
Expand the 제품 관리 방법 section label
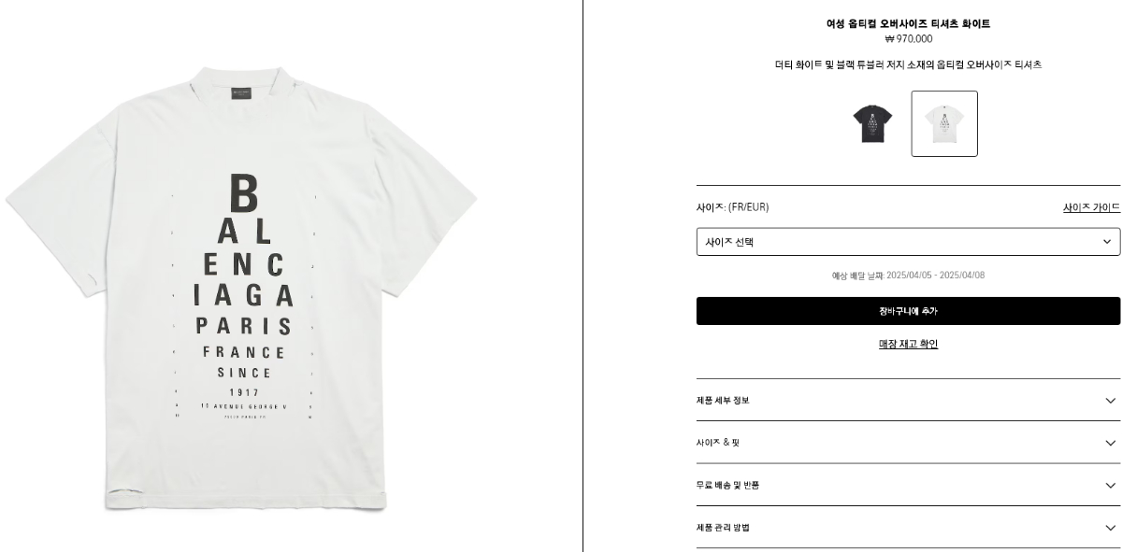click(723, 528)
